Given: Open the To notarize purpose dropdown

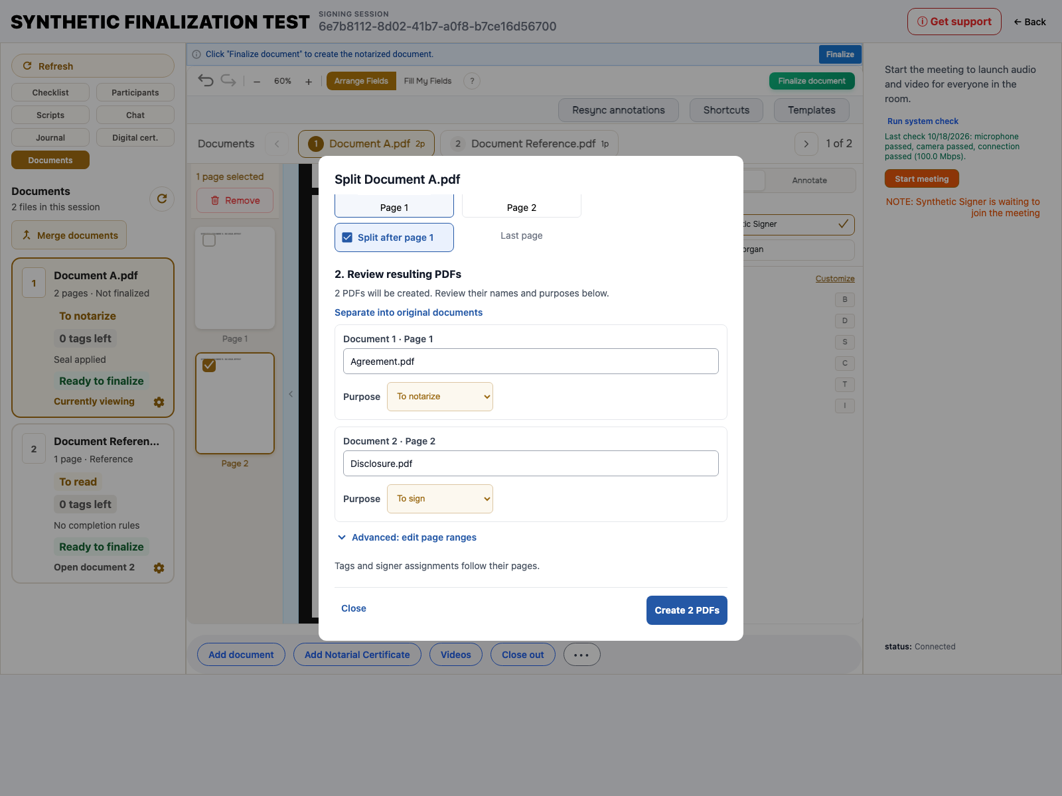Looking at the screenshot, I should 440,397.
